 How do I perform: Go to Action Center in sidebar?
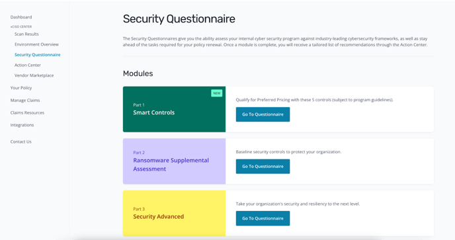tap(28, 65)
